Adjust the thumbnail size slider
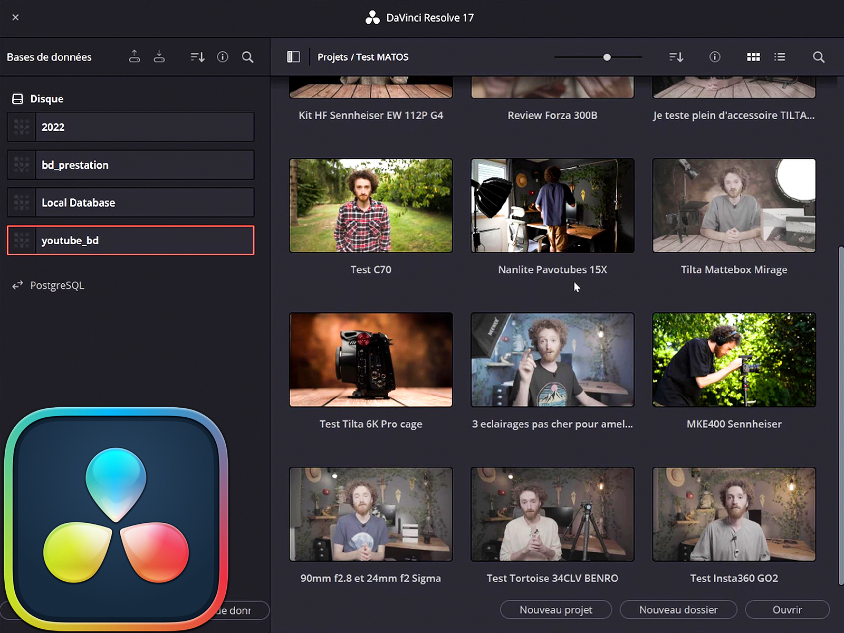 [x=607, y=57]
